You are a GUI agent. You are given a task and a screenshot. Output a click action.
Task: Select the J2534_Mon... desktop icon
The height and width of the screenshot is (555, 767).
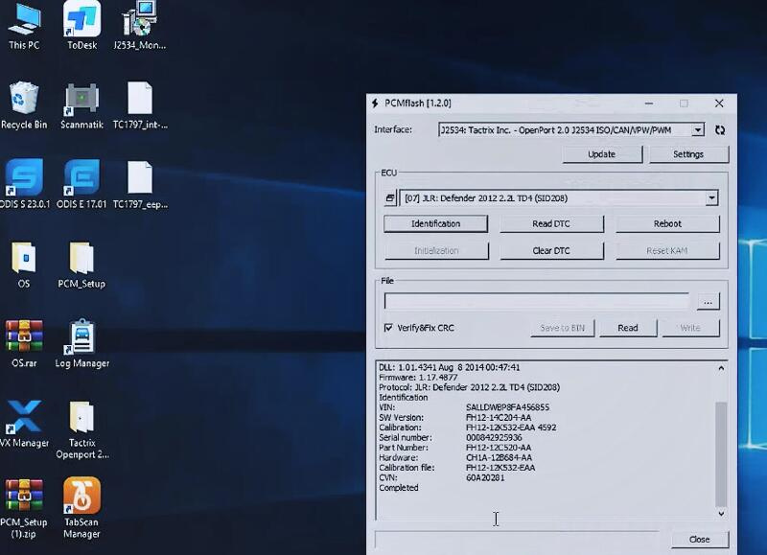click(x=139, y=25)
